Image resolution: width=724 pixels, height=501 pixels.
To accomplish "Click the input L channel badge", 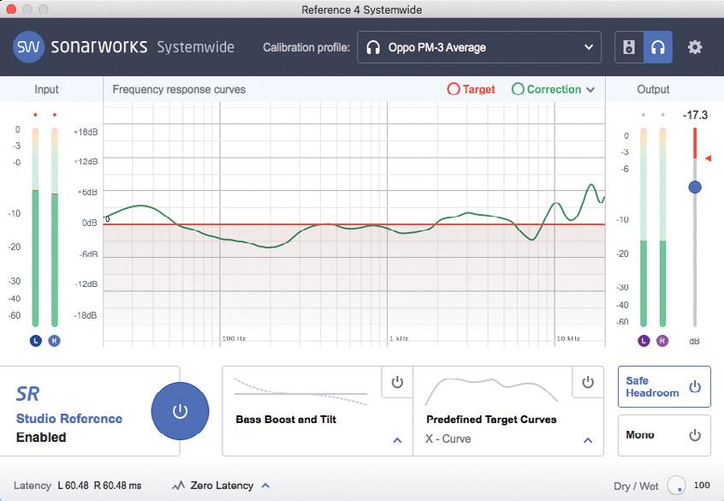I will tap(36, 341).
